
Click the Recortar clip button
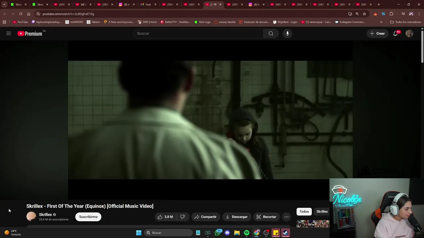266,217
